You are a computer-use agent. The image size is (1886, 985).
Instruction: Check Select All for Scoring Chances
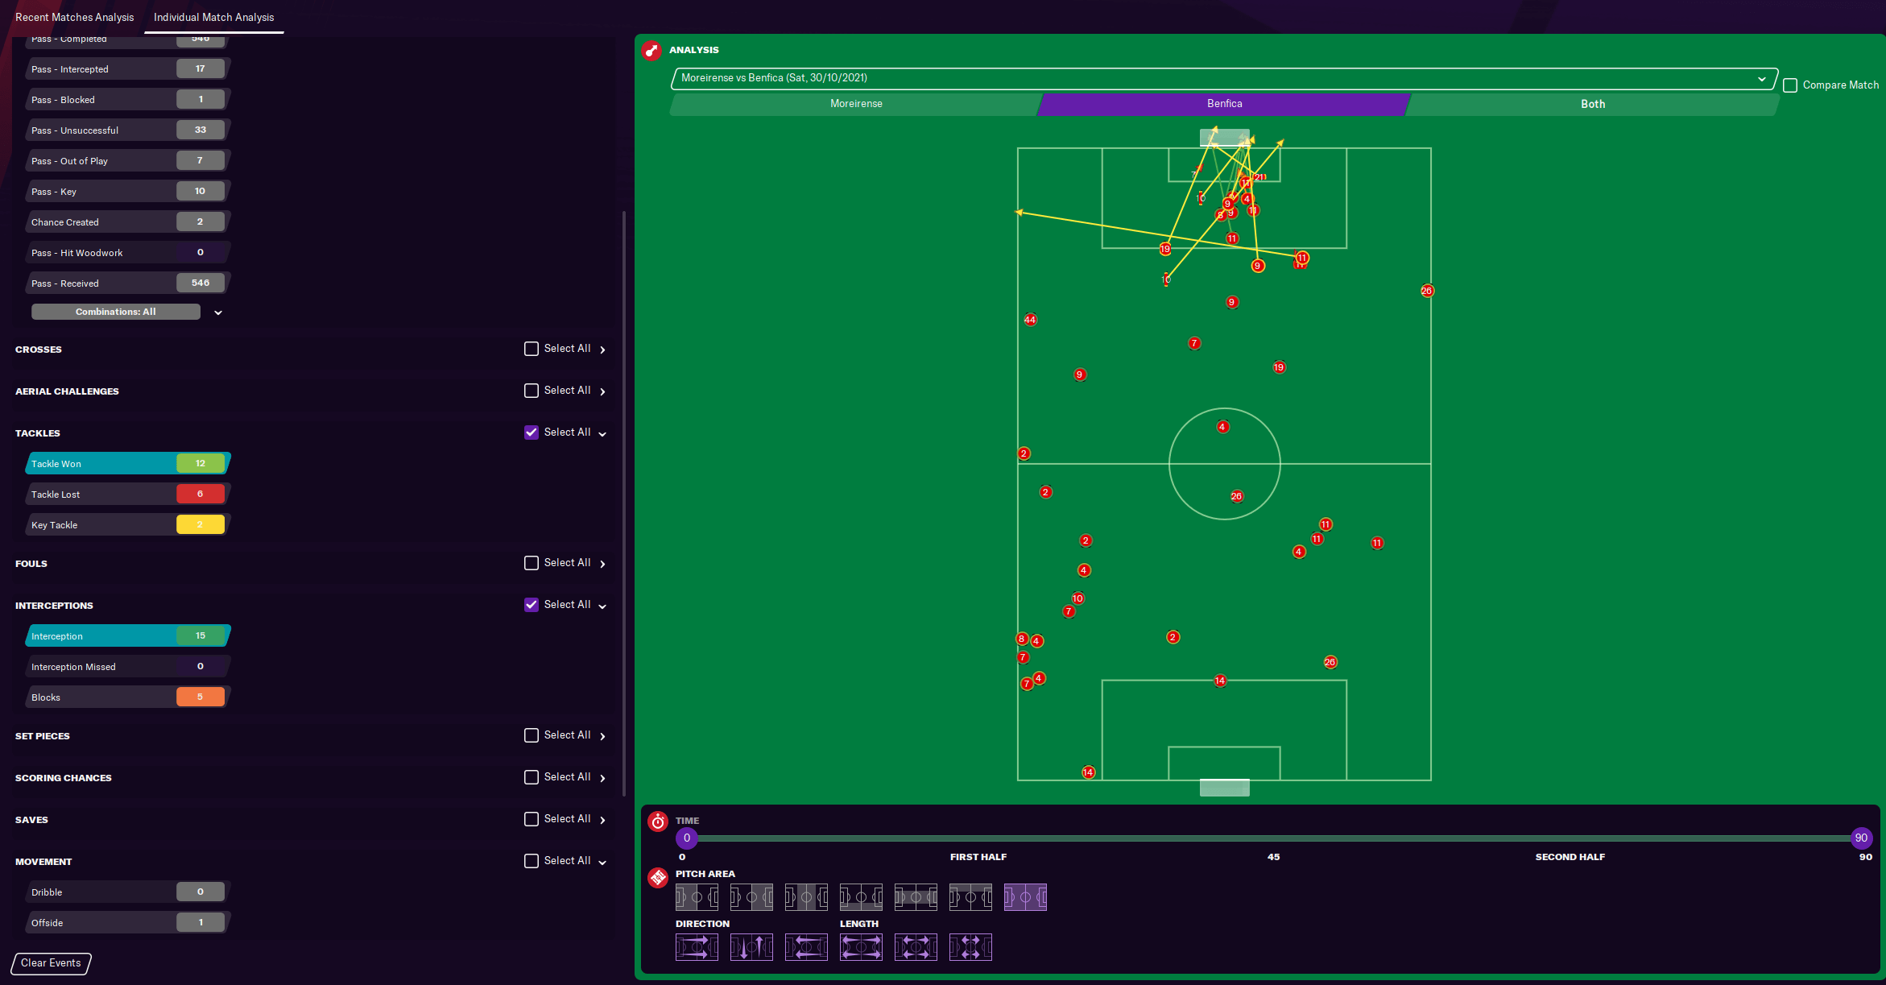[531, 777]
